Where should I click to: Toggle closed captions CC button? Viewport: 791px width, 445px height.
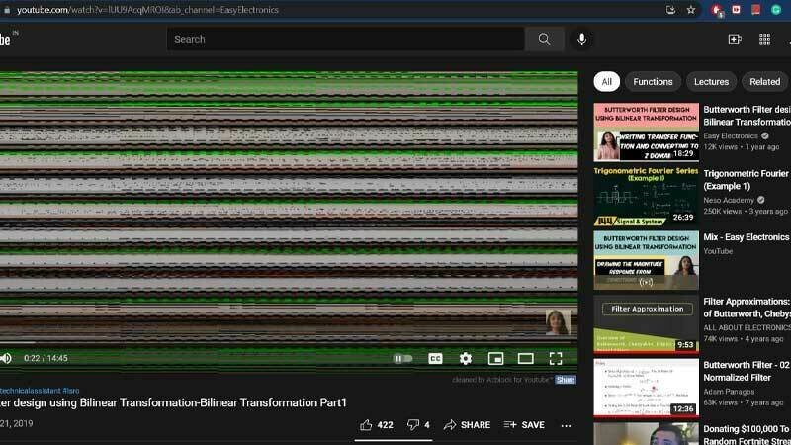435,358
